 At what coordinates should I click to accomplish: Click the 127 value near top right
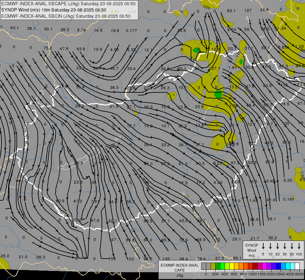[248, 11]
